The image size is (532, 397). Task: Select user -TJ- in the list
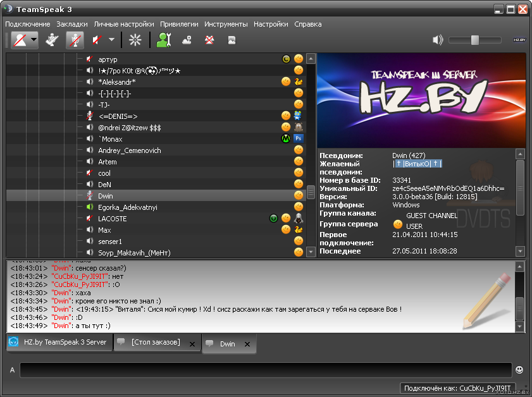[x=104, y=105]
